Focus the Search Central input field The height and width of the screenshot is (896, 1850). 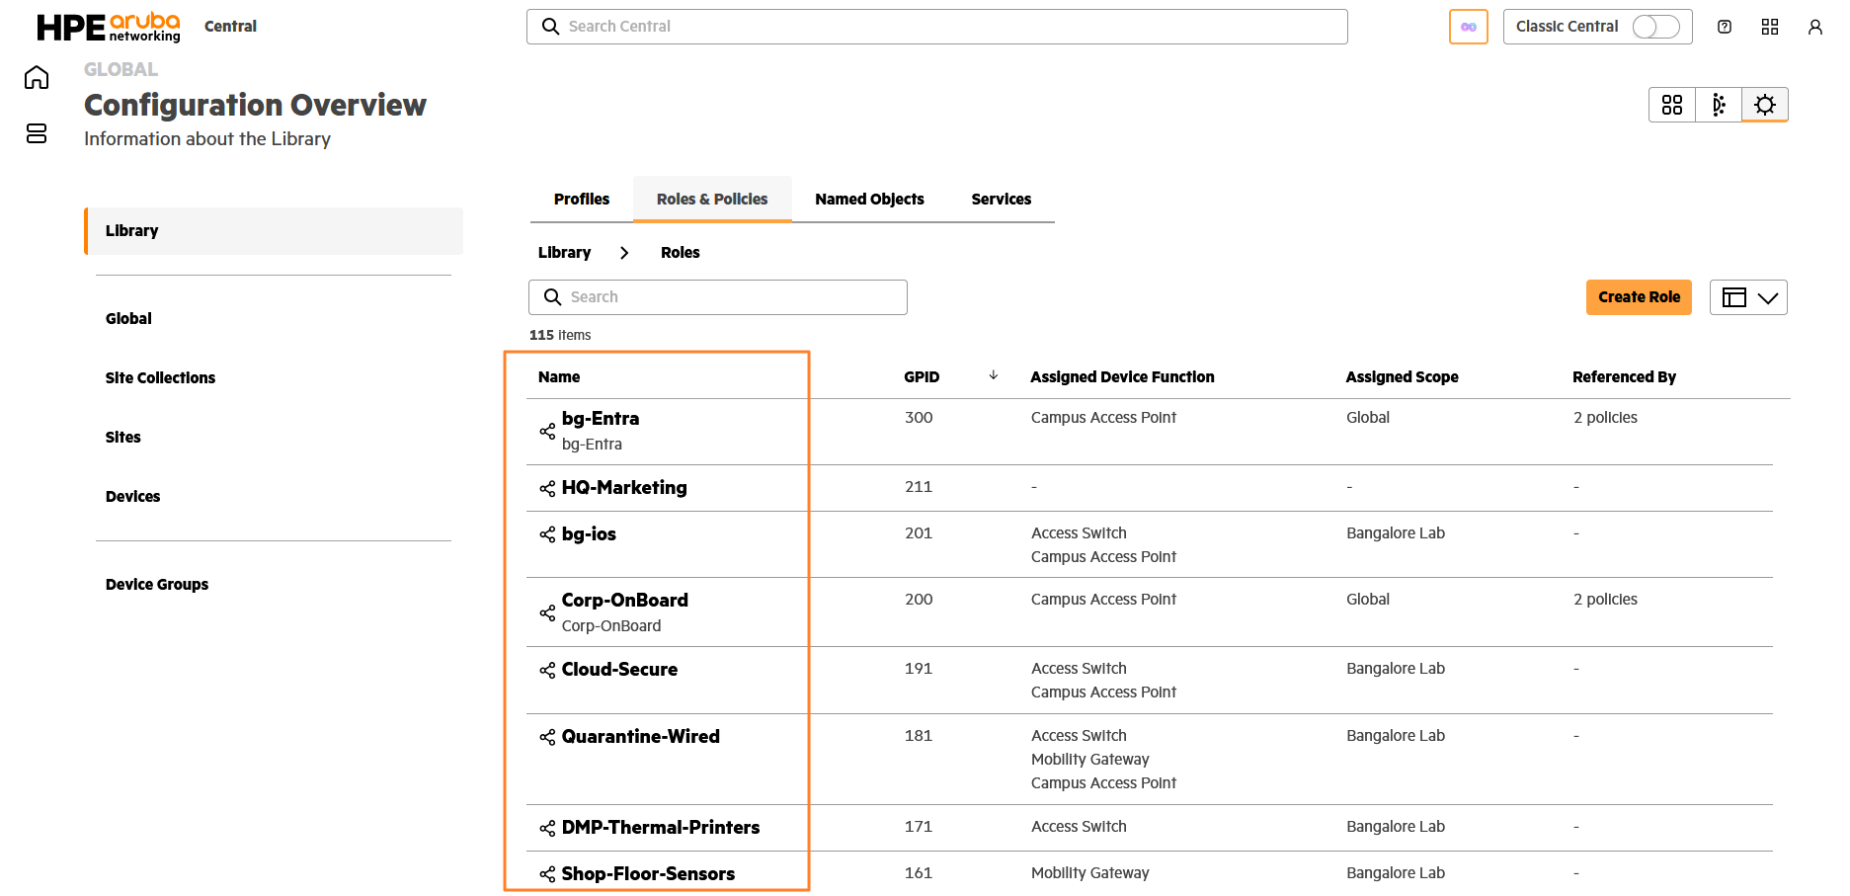click(937, 27)
